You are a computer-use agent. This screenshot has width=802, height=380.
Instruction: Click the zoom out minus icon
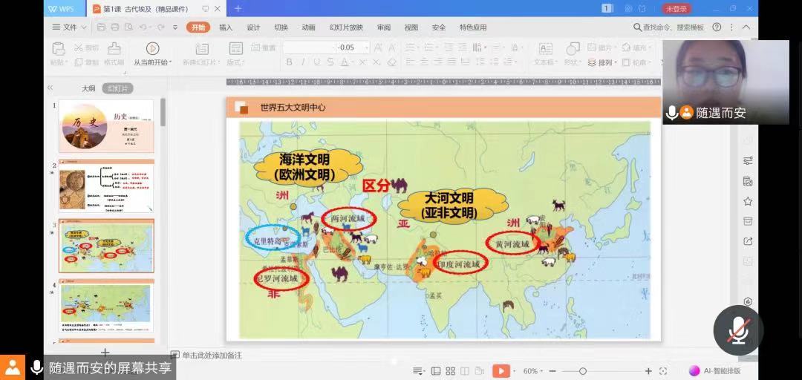552,370
